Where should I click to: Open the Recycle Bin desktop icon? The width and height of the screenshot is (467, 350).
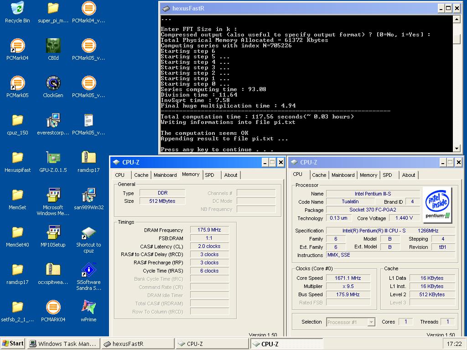point(18,8)
